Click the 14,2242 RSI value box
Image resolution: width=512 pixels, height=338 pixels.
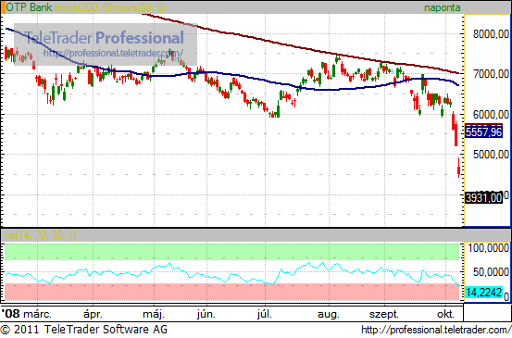tap(483, 292)
